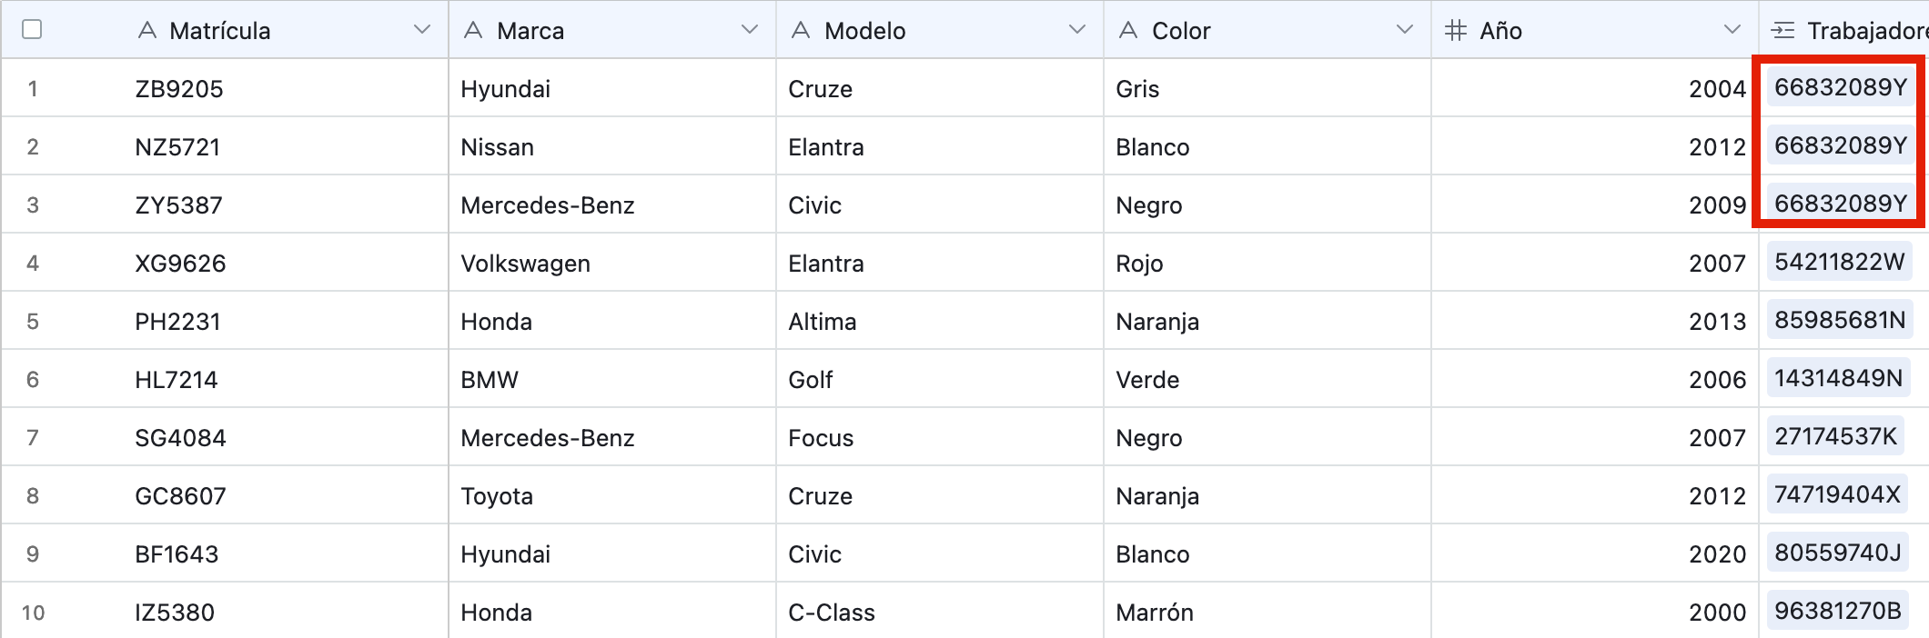This screenshot has height=638, width=1929.
Task: Open the Modelo column dropdown arrow
Action: 1077,30
